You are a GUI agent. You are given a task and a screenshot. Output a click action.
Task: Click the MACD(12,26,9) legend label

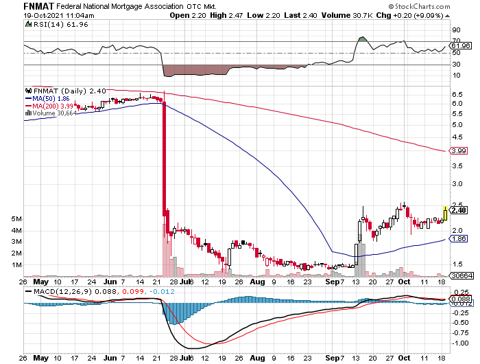63,291
